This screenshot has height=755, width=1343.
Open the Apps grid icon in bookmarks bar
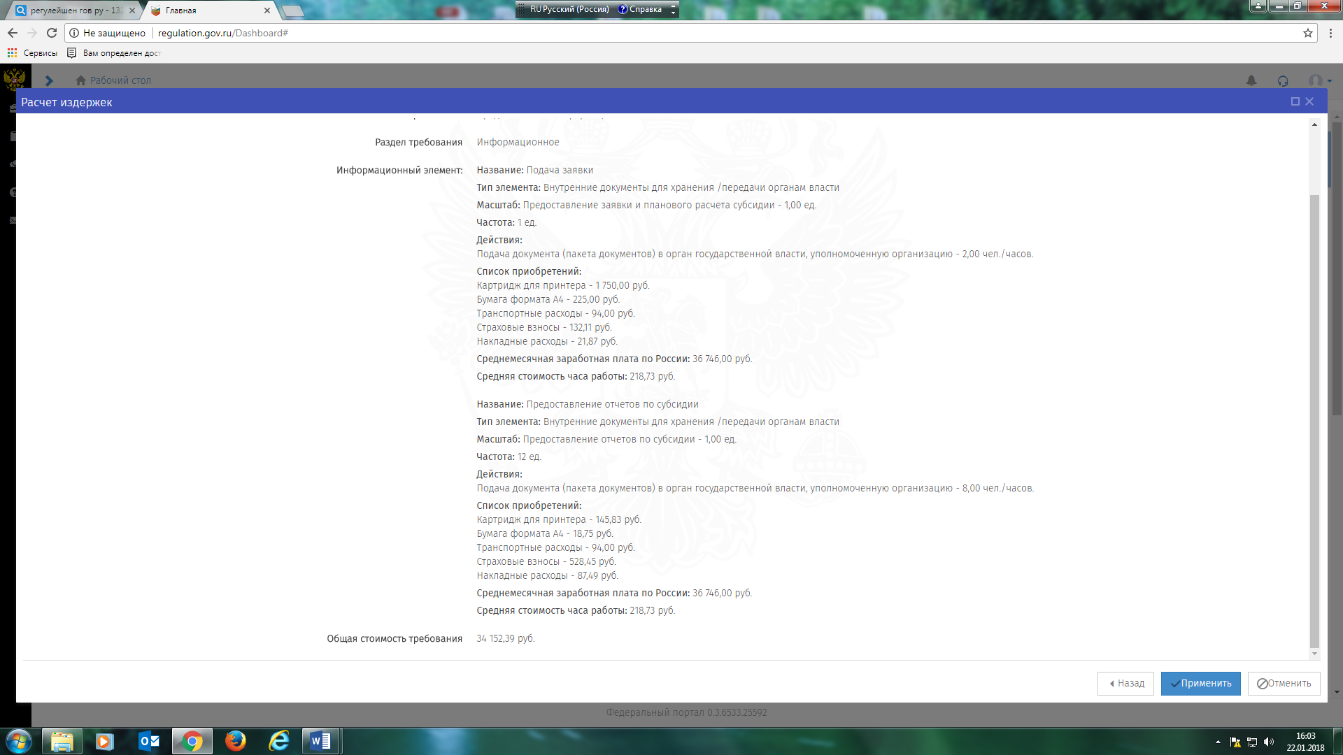click(x=12, y=53)
